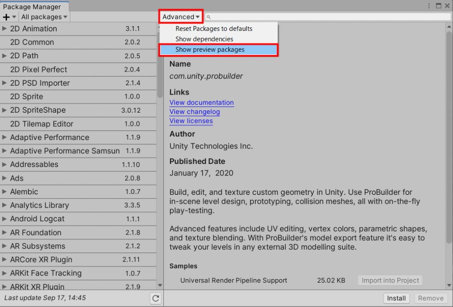The image size is (453, 307).
Task: Select the AR Subsystems package row
Action: click(x=78, y=246)
